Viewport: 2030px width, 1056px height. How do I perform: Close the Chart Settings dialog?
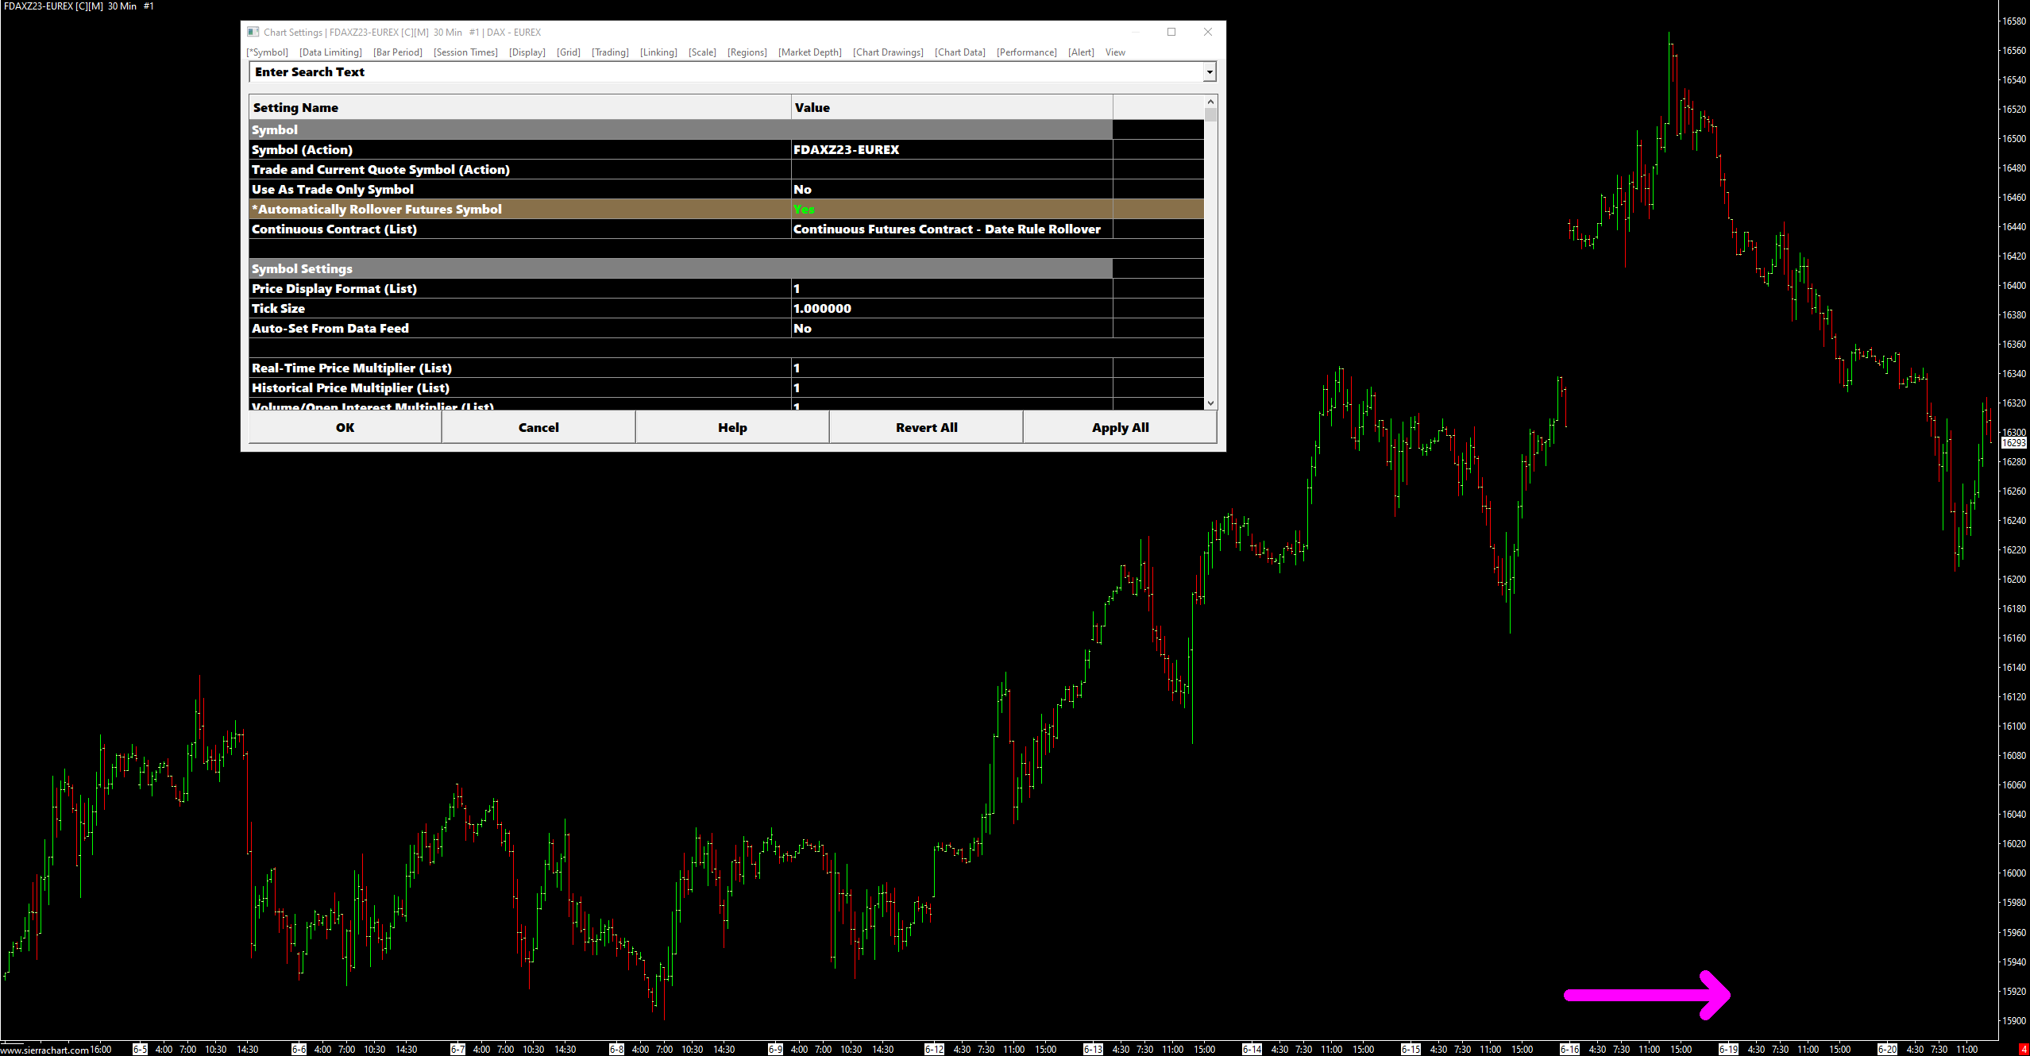(1207, 32)
